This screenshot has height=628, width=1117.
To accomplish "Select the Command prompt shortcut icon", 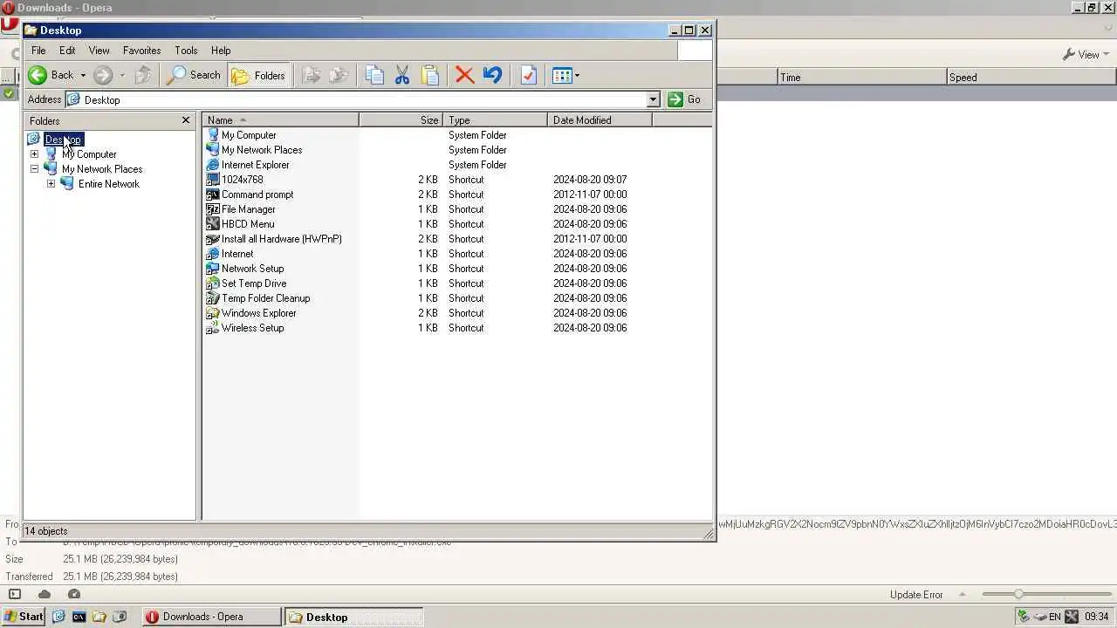I will click(212, 195).
